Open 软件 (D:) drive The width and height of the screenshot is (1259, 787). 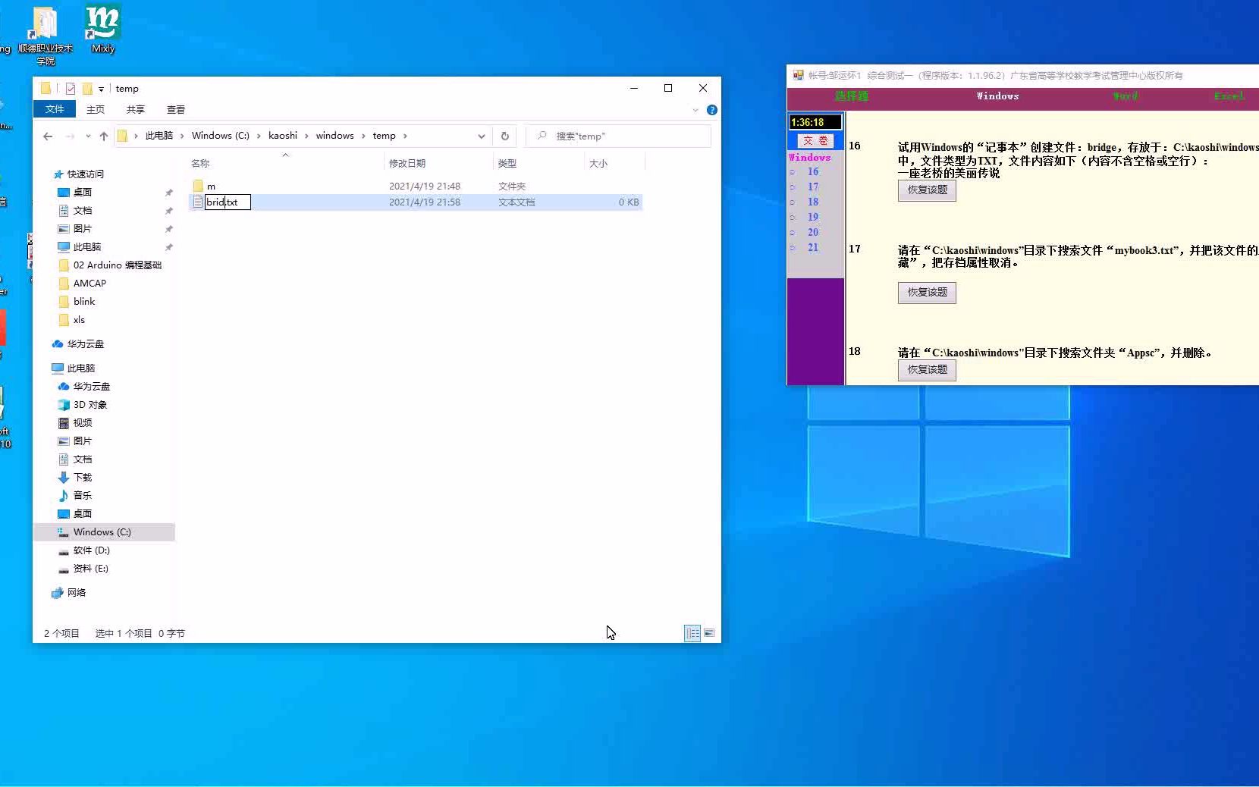point(91,550)
